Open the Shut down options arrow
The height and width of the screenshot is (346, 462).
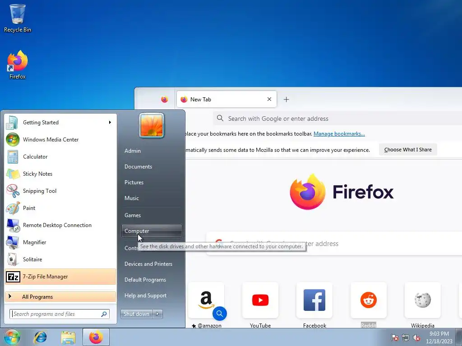click(x=157, y=314)
